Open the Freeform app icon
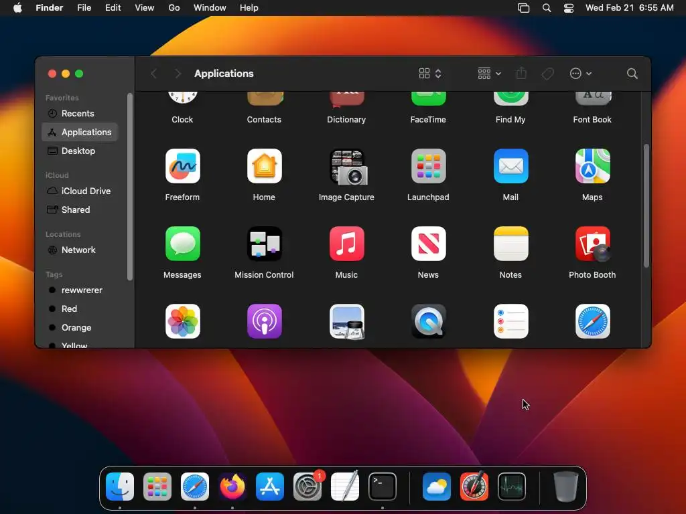The height and width of the screenshot is (514, 686). (x=182, y=166)
